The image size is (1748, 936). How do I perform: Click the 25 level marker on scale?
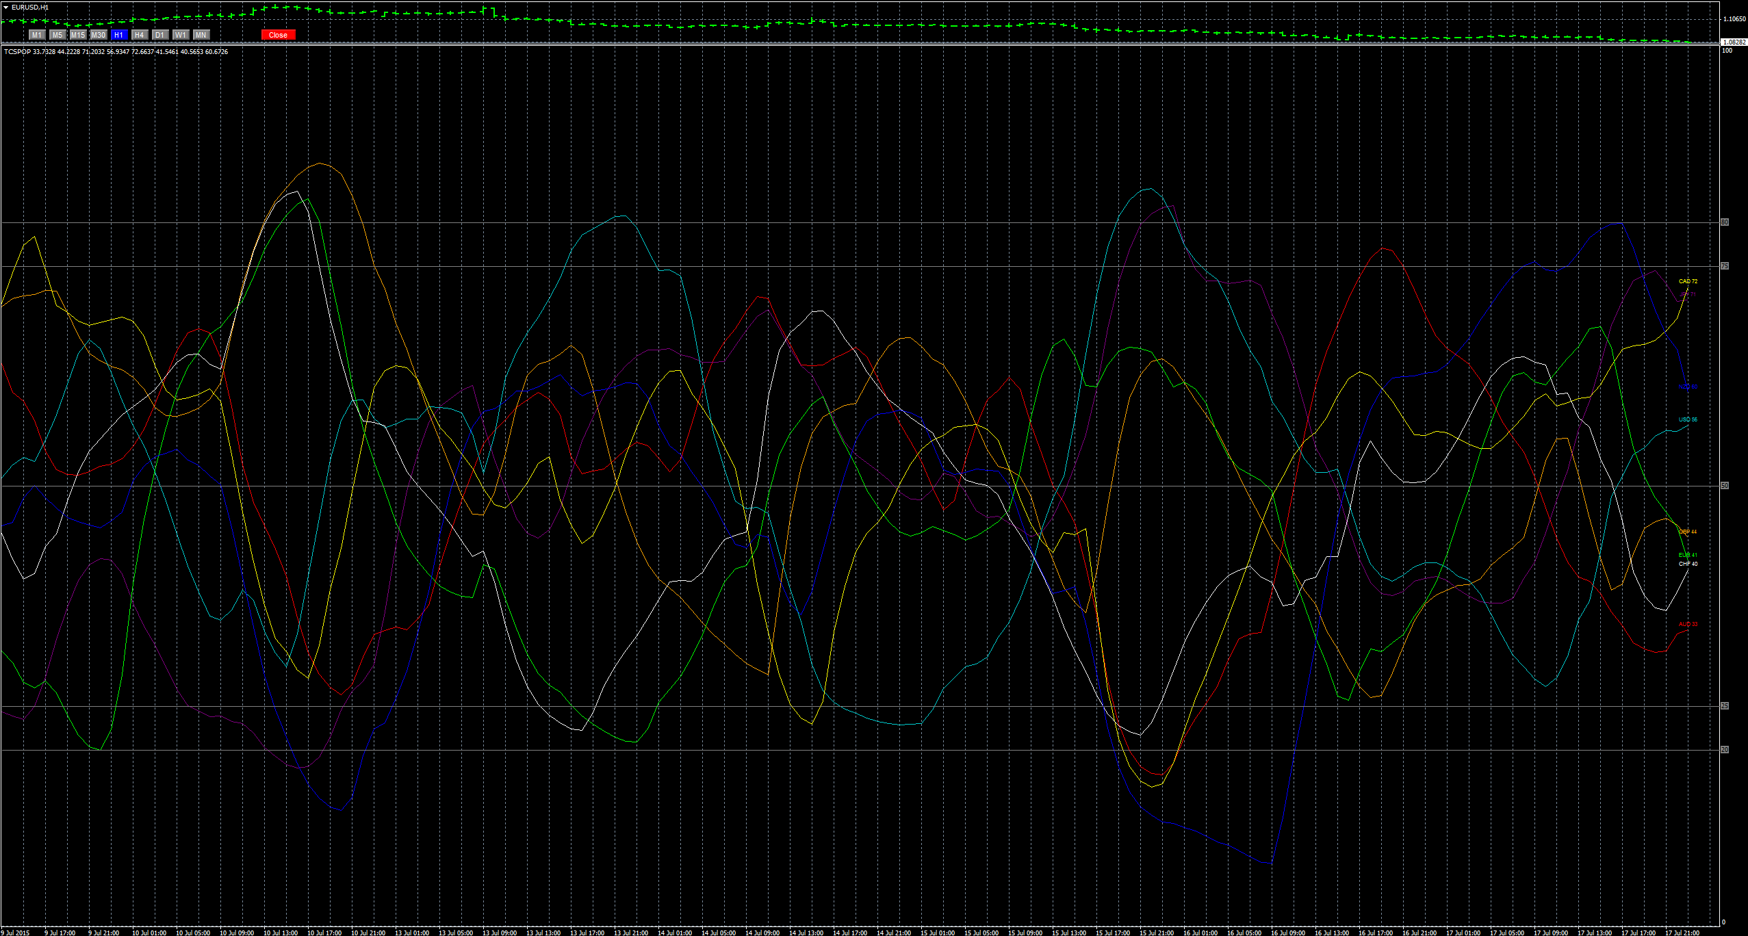pos(1725,706)
